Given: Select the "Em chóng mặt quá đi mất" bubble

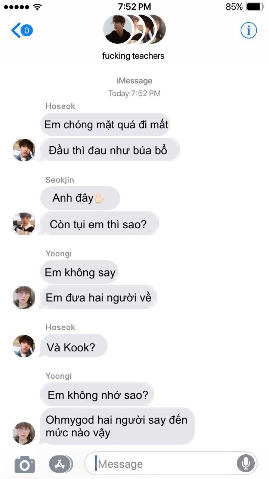Looking at the screenshot, I should click(105, 125).
